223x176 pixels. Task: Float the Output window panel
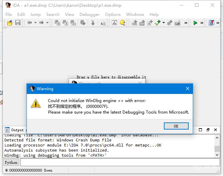click(x=208, y=130)
